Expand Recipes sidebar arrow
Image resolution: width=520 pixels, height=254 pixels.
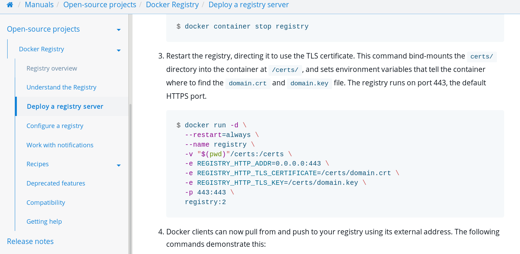tap(119, 165)
